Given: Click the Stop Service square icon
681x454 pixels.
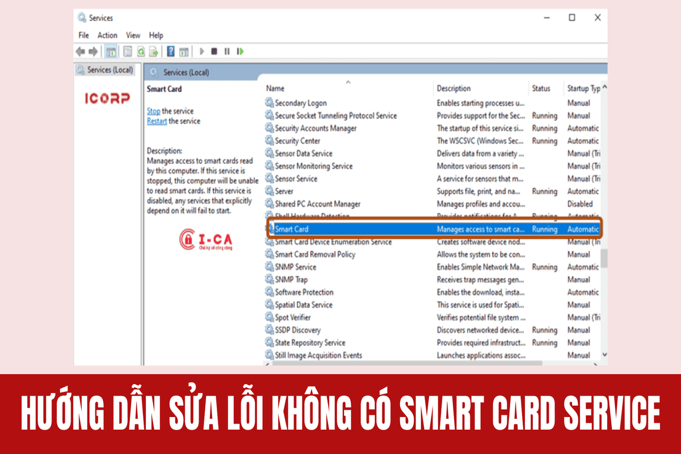Looking at the screenshot, I should [215, 51].
